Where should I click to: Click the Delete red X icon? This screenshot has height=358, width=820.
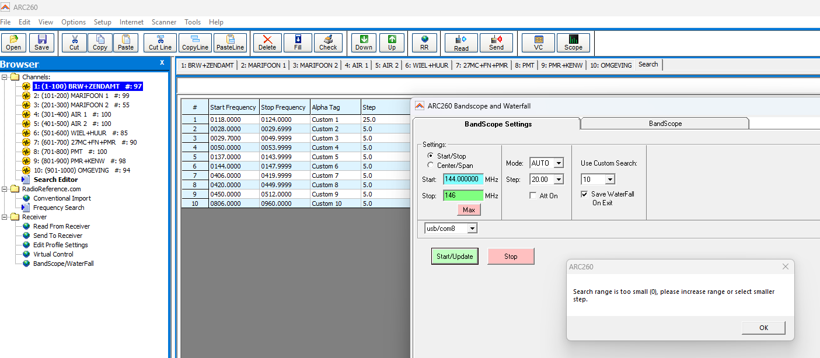click(x=267, y=43)
